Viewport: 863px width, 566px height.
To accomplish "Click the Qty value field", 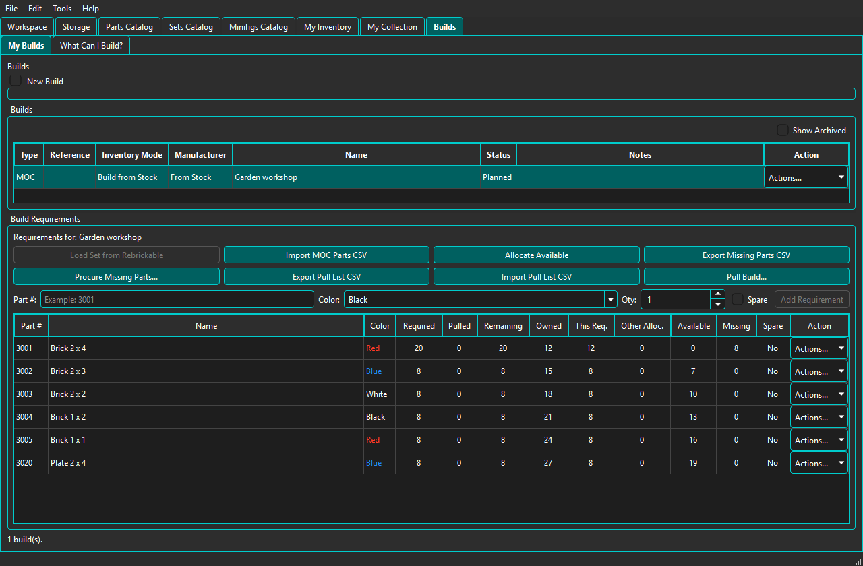I will (676, 299).
